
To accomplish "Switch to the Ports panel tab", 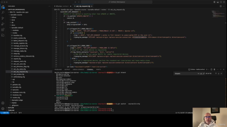I will [x=99, y=69].
